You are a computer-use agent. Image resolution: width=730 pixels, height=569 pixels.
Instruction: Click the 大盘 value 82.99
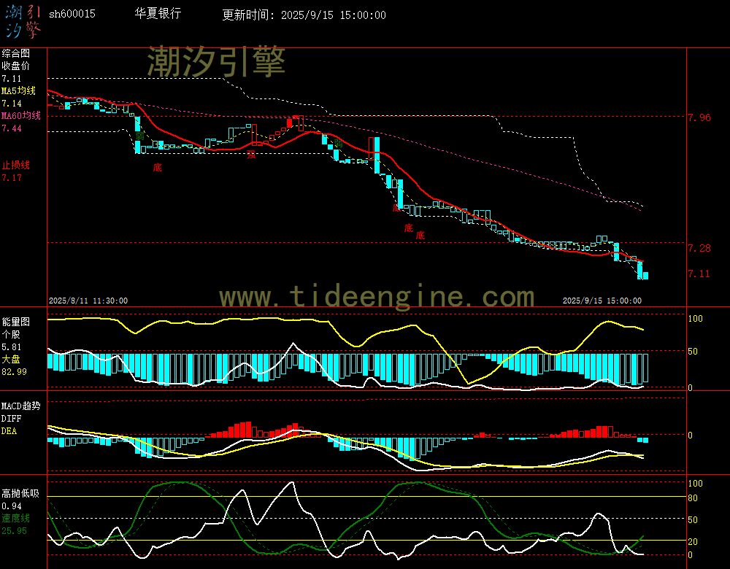[x=14, y=372]
